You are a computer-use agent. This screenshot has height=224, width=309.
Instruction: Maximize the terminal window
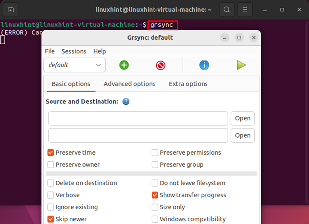282,10
